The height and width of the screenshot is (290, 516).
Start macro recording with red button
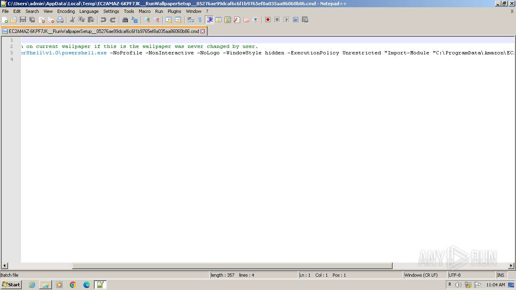(268, 20)
